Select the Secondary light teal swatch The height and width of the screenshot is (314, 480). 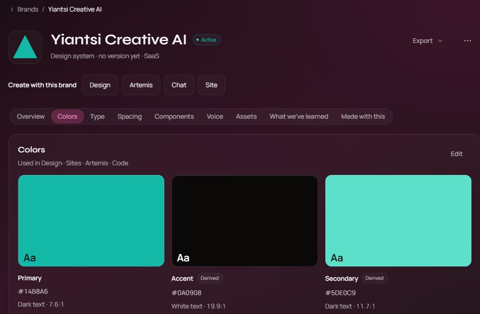tap(398, 221)
